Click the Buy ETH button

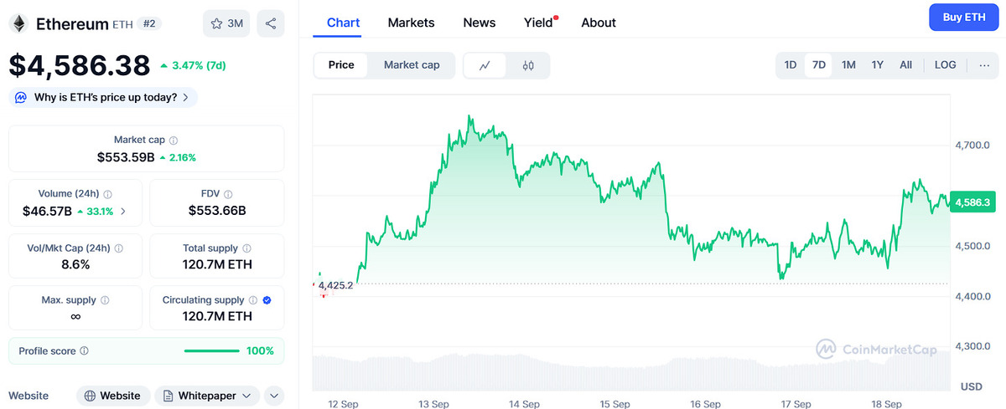coord(964,18)
